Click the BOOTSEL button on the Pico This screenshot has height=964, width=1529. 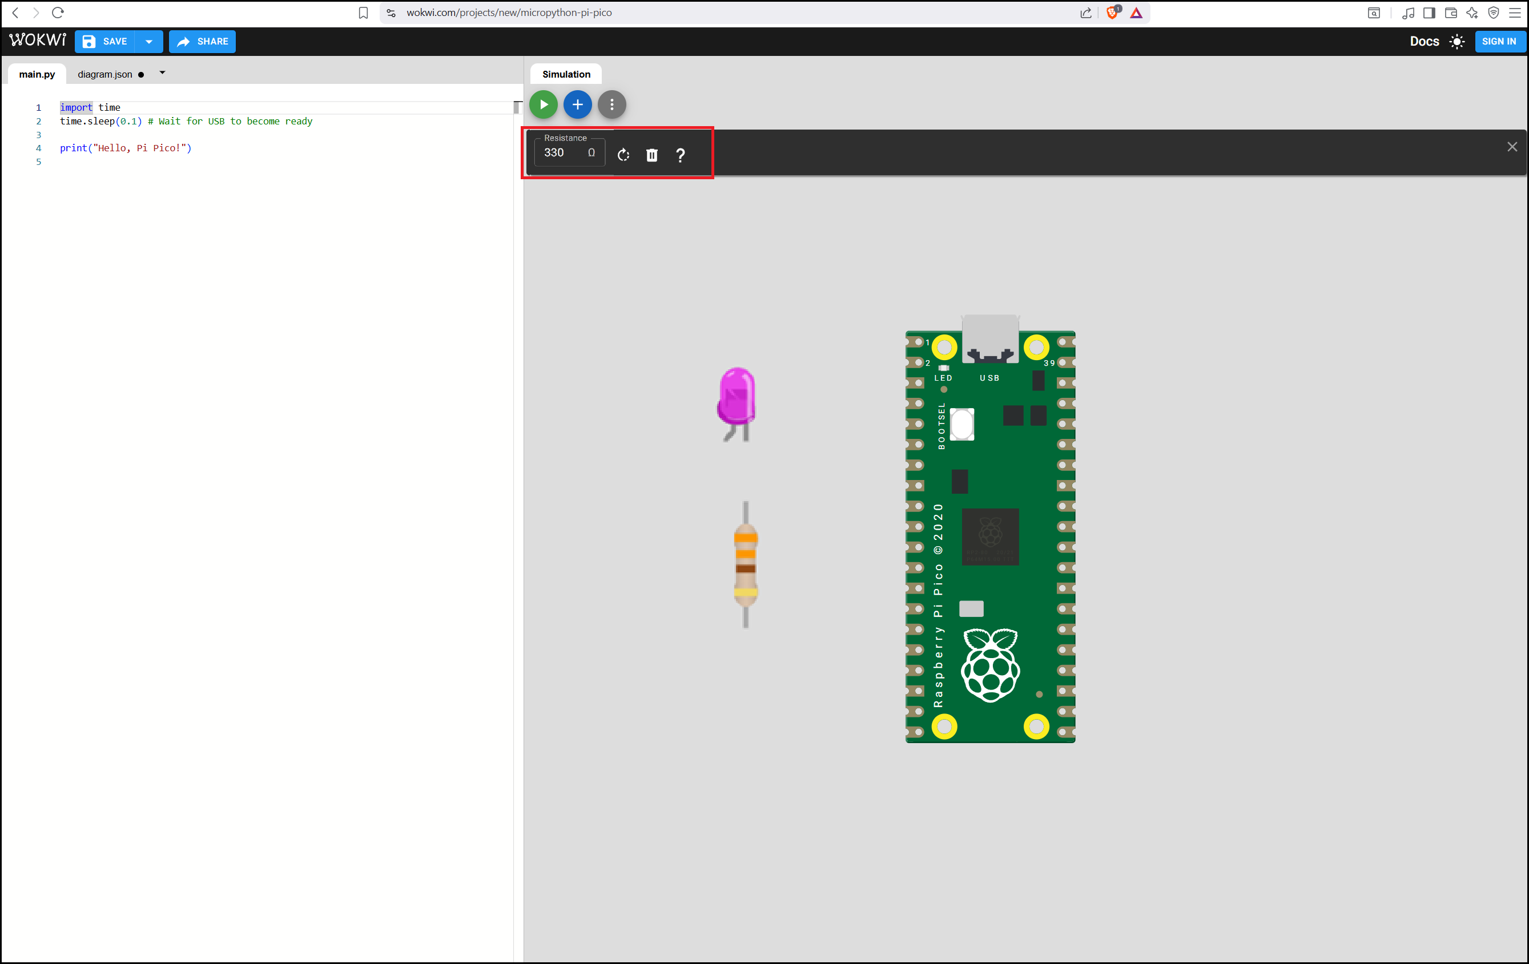click(x=961, y=425)
